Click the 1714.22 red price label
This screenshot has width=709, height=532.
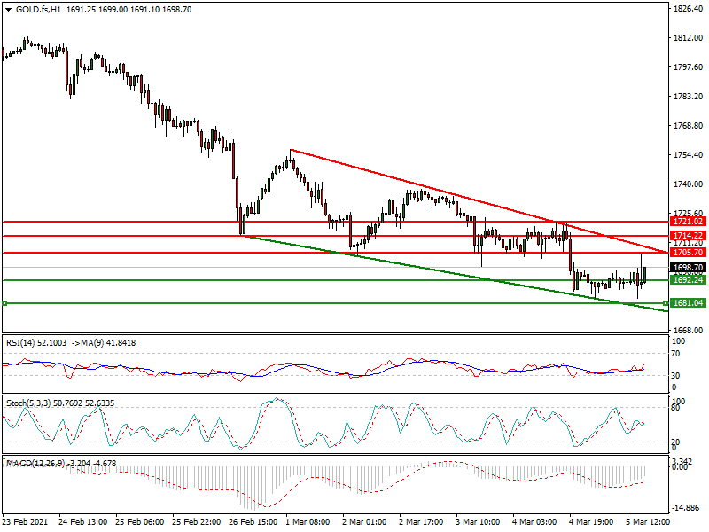click(x=689, y=236)
